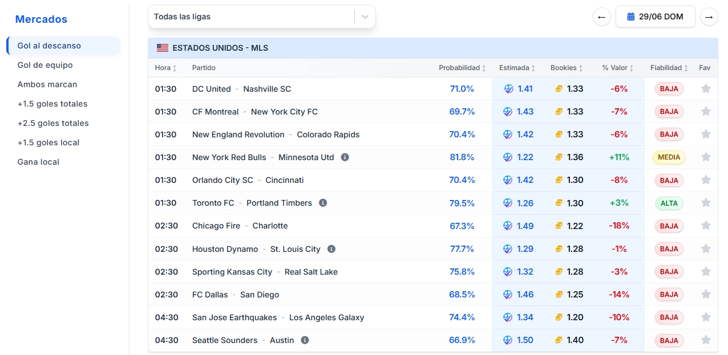Click the MEDIA reliability badge for New York Red Bulls

(669, 157)
